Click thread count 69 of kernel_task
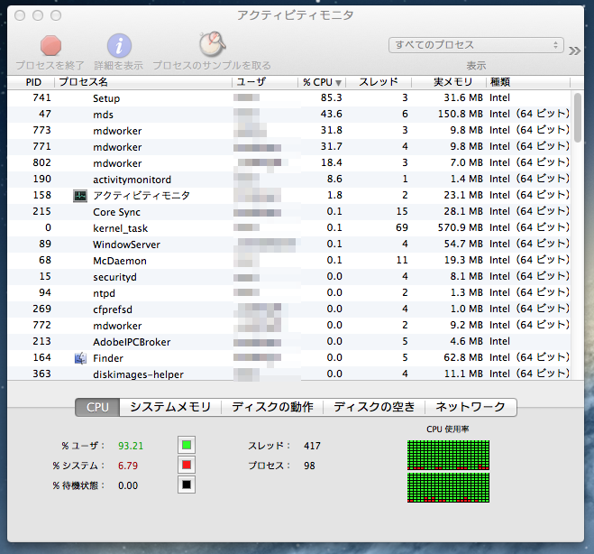This screenshot has width=594, height=554. pyautogui.click(x=402, y=227)
